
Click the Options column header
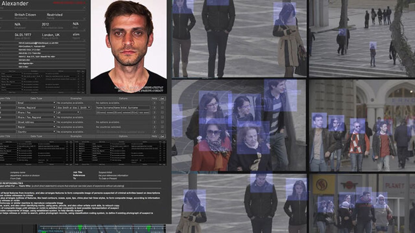(123, 98)
